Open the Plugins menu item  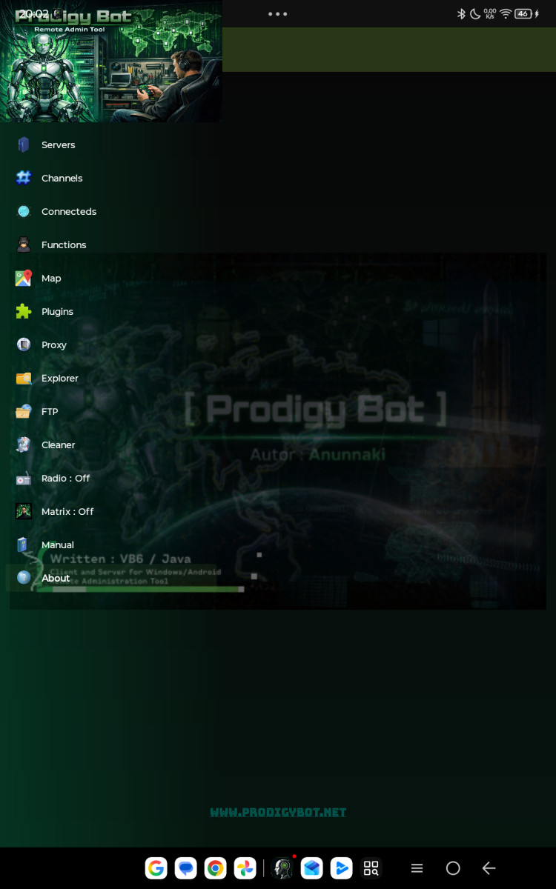[x=111, y=311]
